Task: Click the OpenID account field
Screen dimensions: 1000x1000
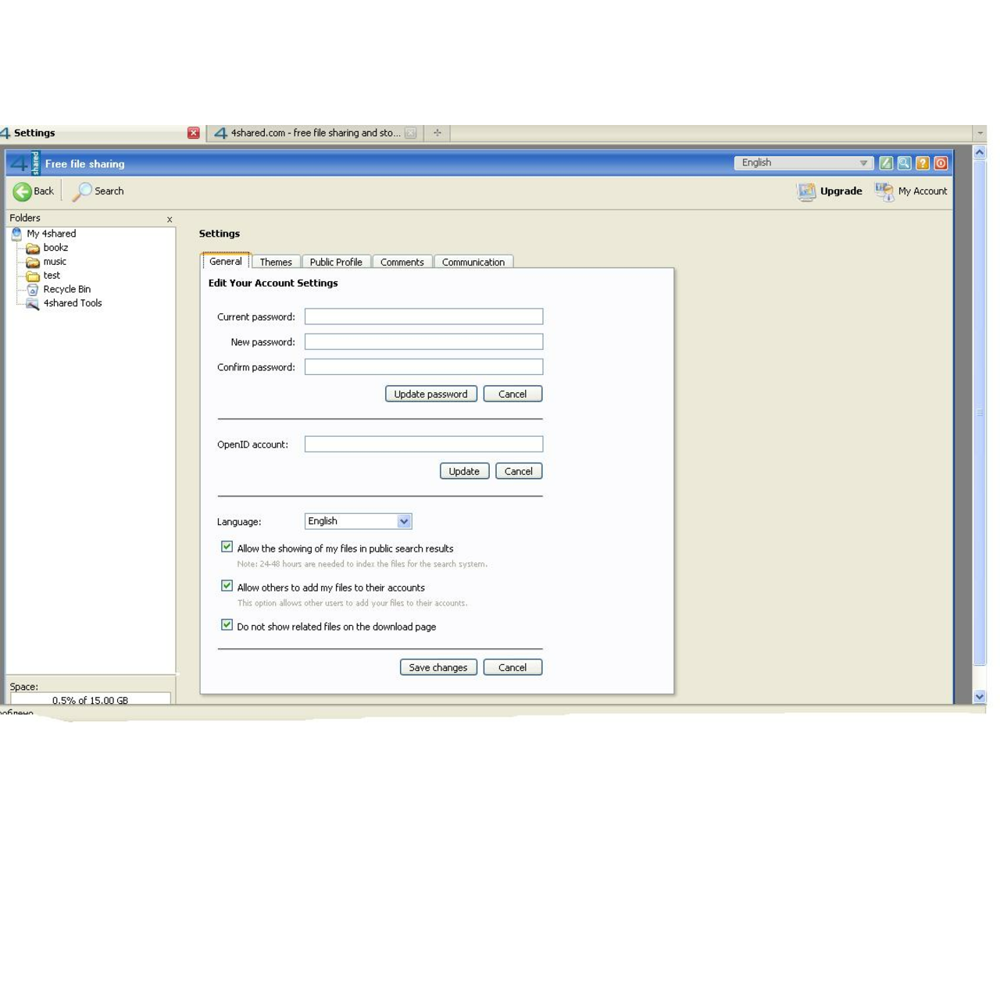Action: click(423, 444)
